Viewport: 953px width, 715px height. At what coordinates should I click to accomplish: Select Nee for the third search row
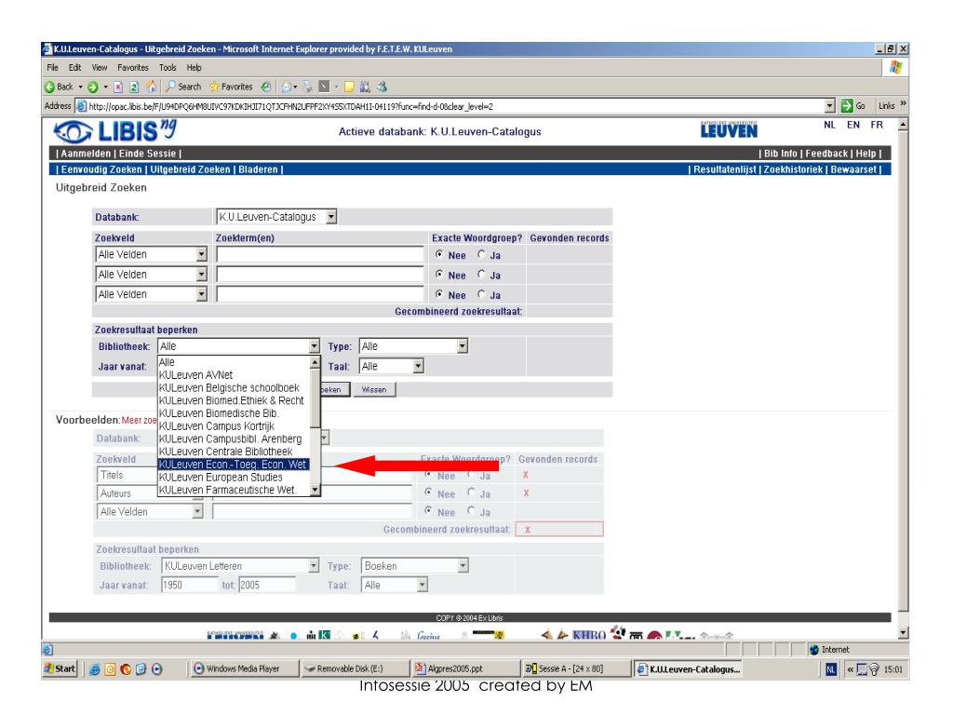[439, 294]
